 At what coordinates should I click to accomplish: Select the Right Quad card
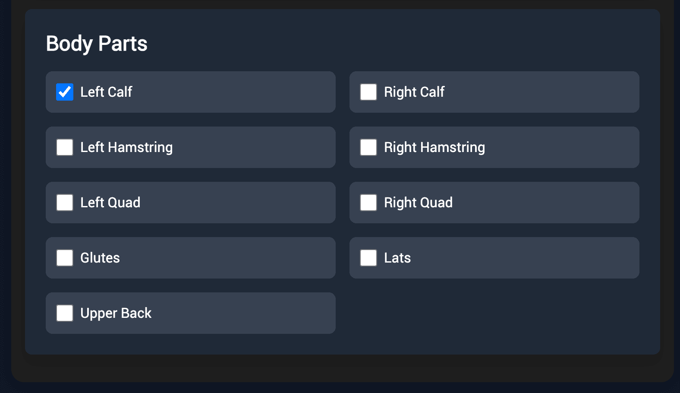pos(494,203)
